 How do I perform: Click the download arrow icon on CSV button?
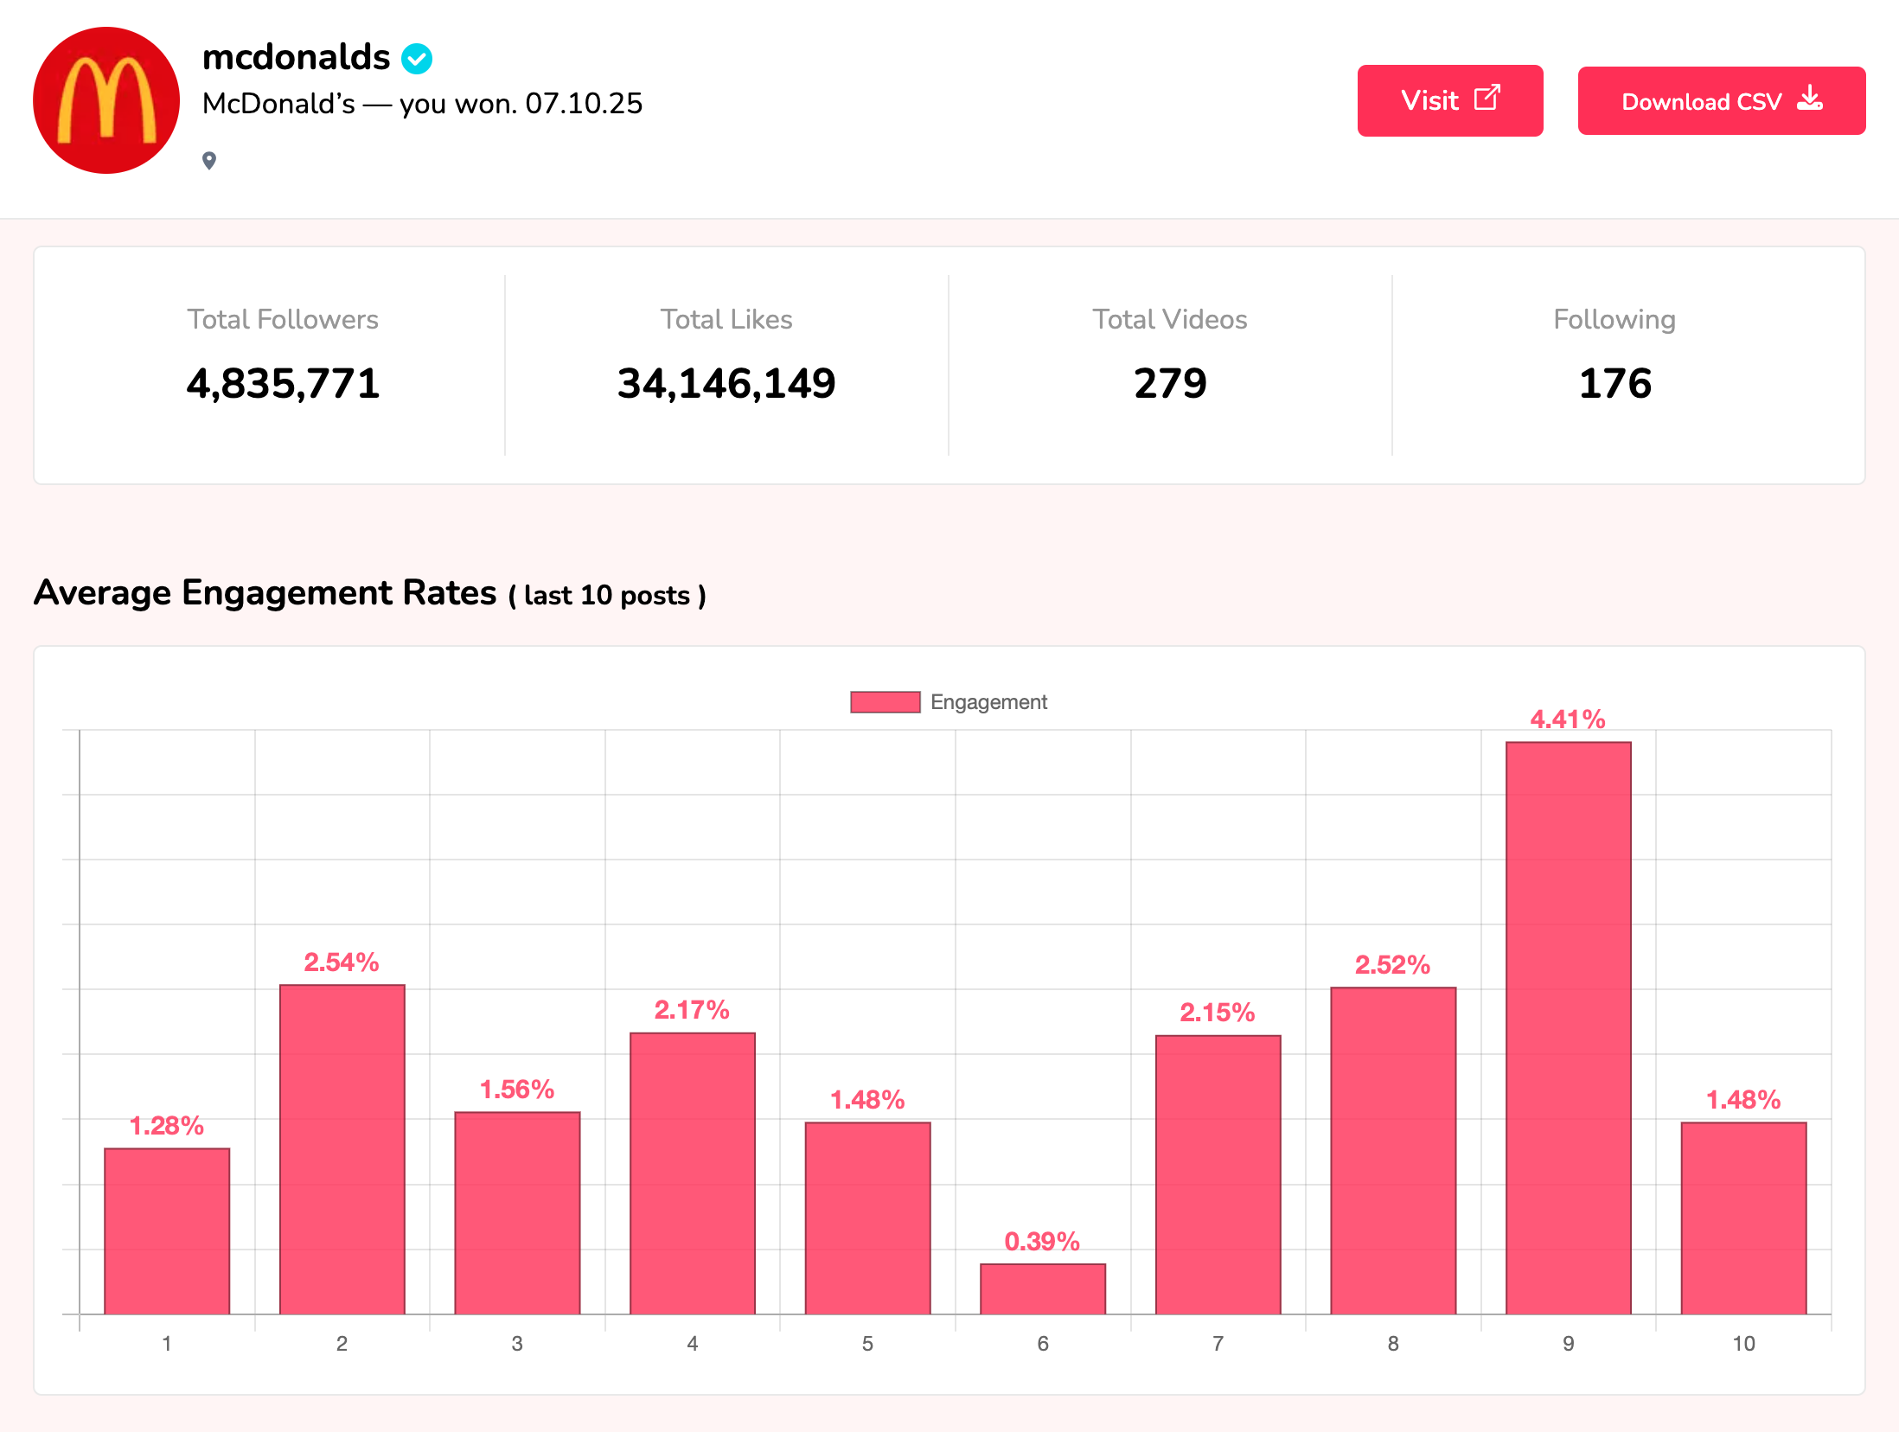click(1809, 99)
